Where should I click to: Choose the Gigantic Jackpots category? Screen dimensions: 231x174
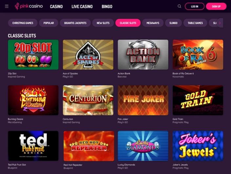point(75,23)
